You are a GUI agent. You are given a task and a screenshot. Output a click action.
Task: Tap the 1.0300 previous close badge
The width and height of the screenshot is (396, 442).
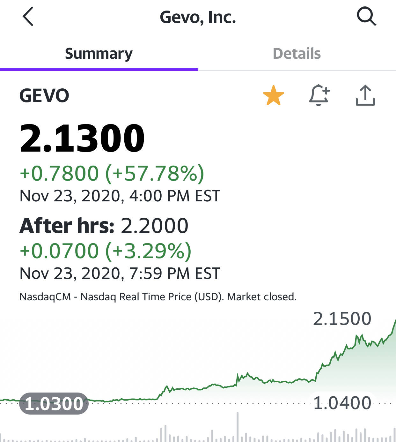pyautogui.click(x=54, y=404)
